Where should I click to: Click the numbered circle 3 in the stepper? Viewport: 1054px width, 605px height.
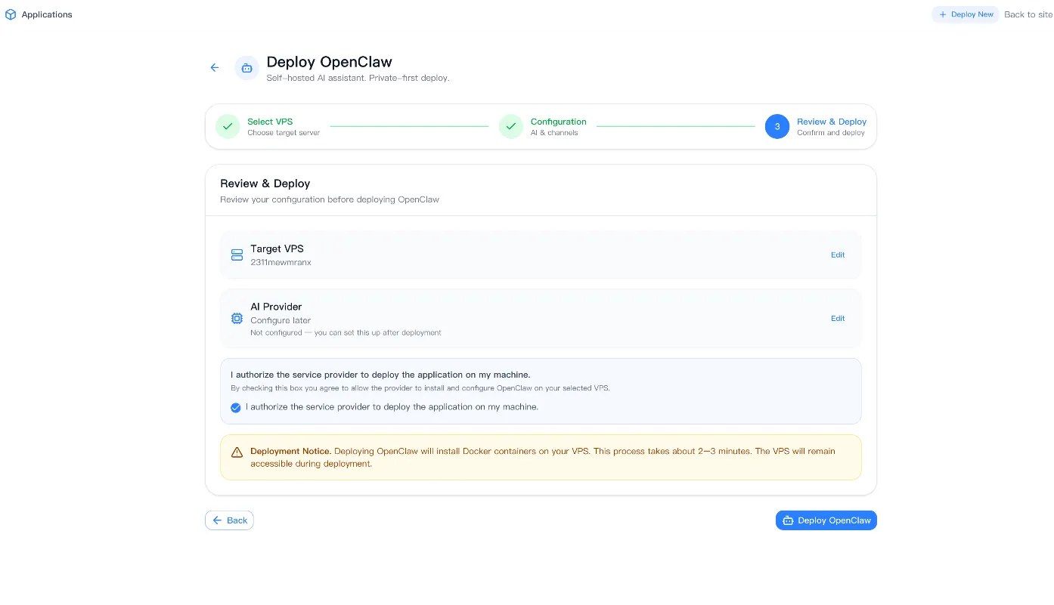(x=777, y=126)
